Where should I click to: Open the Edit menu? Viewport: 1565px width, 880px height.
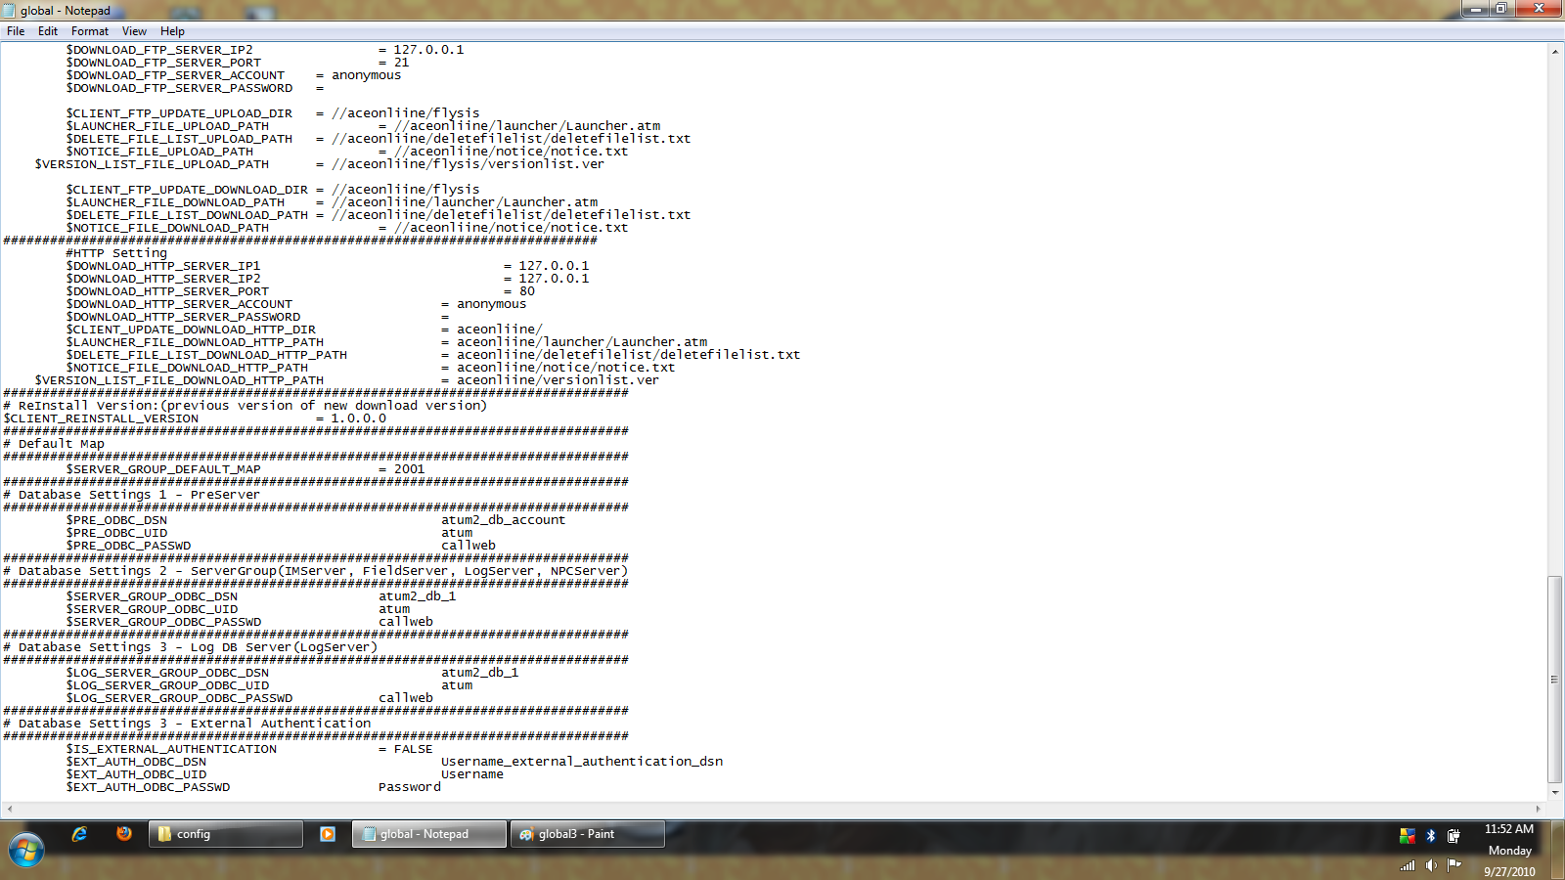coord(48,31)
